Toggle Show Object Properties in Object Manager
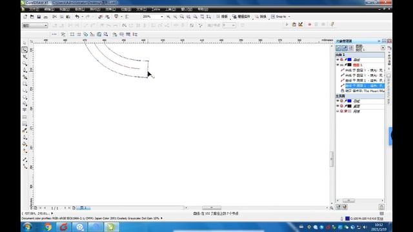This screenshot has height=232, width=413. point(338,48)
